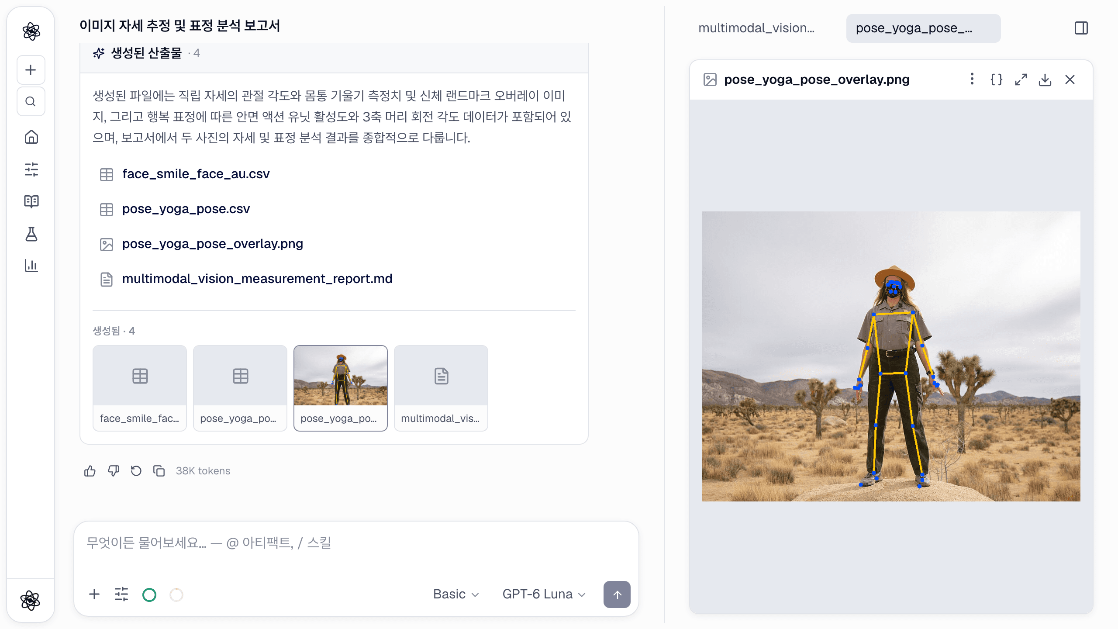Expand the image preview to fullscreen
The height and width of the screenshot is (629, 1118).
1021,79
